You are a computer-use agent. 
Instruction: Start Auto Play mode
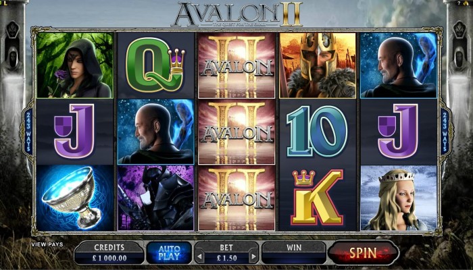pos(169,253)
